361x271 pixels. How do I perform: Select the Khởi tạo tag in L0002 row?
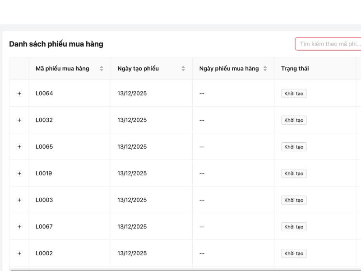click(x=294, y=253)
